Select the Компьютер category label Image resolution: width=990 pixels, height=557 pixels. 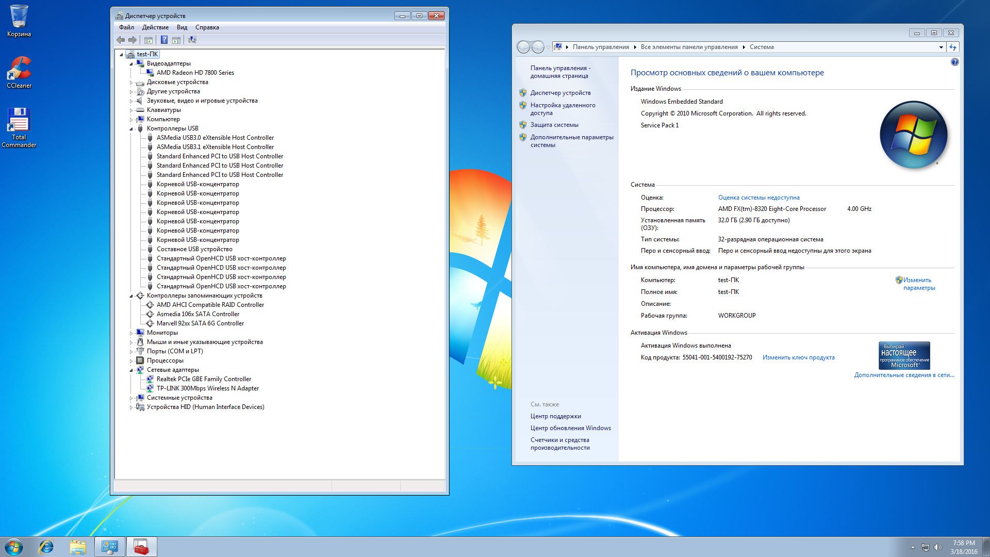(163, 119)
